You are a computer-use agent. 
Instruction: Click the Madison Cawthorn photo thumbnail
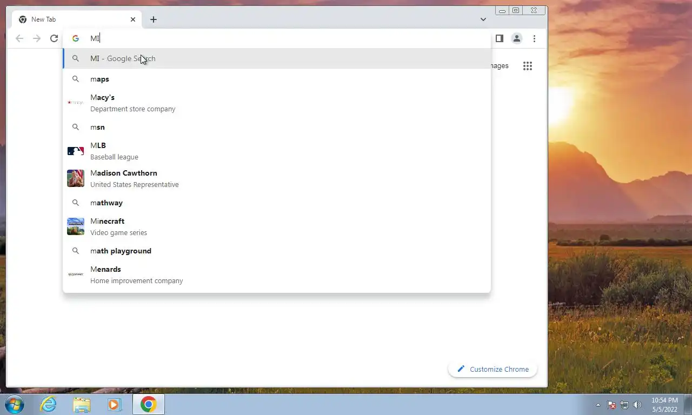76,178
